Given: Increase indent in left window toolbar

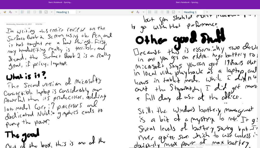Looking at the screenshot, I should [40, 12].
